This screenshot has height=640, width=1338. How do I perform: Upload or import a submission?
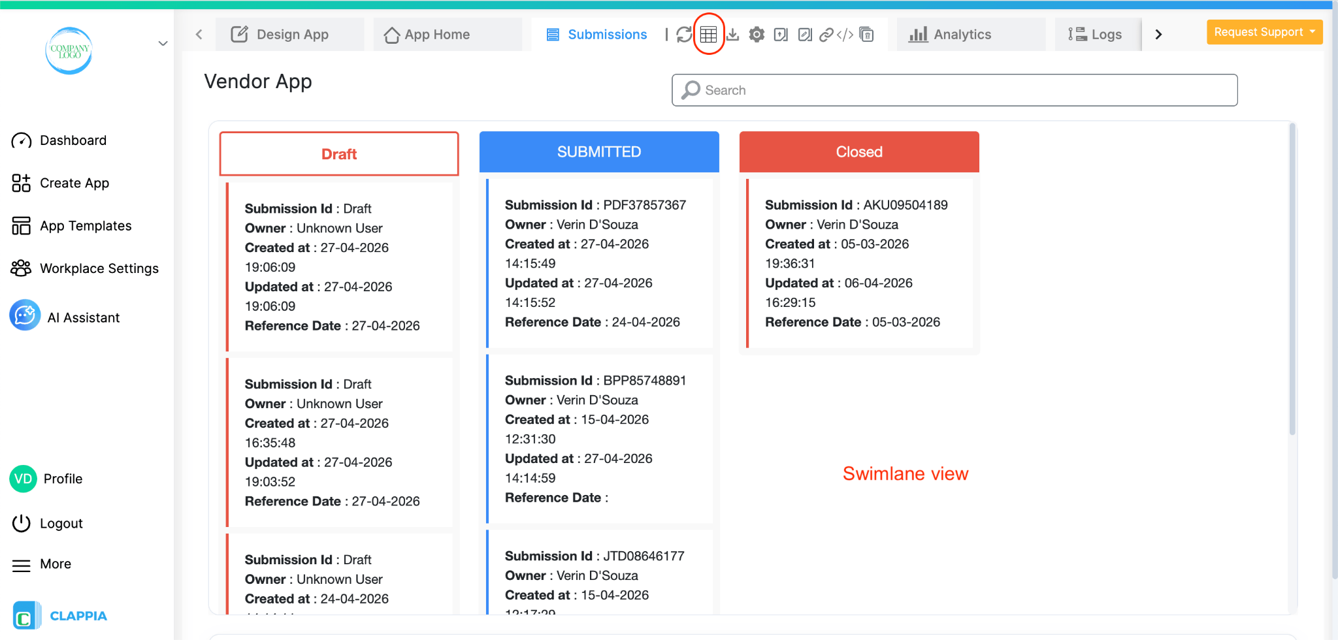click(781, 34)
